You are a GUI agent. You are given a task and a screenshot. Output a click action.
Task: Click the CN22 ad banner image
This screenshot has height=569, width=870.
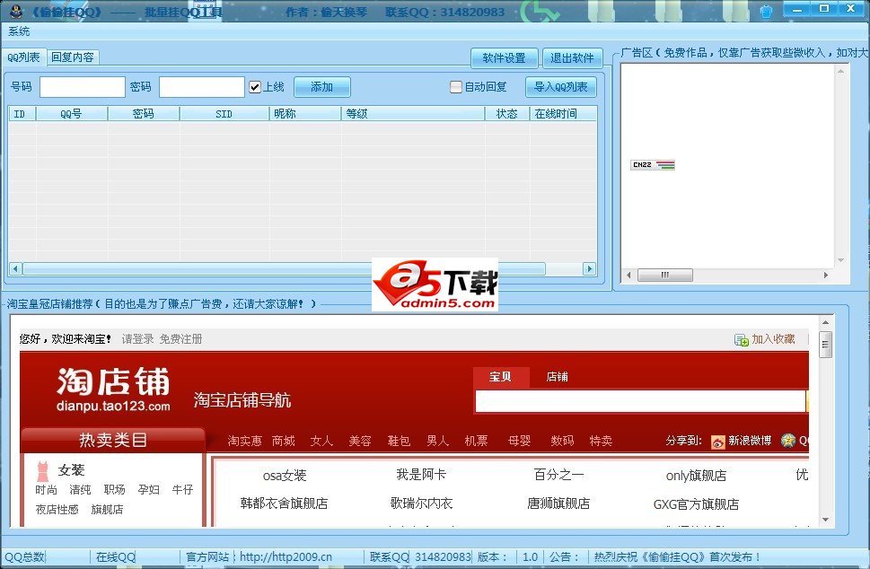pyautogui.click(x=653, y=165)
